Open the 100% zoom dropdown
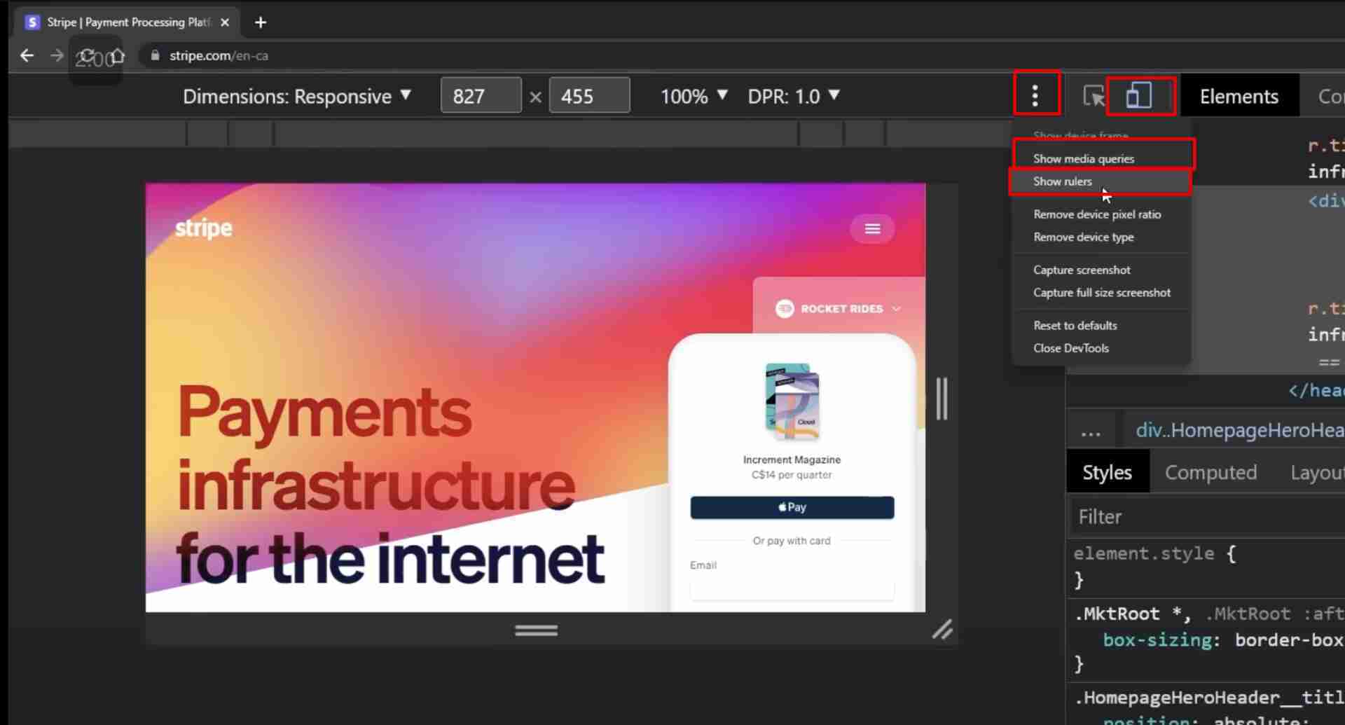1345x725 pixels. (x=694, y=96)
